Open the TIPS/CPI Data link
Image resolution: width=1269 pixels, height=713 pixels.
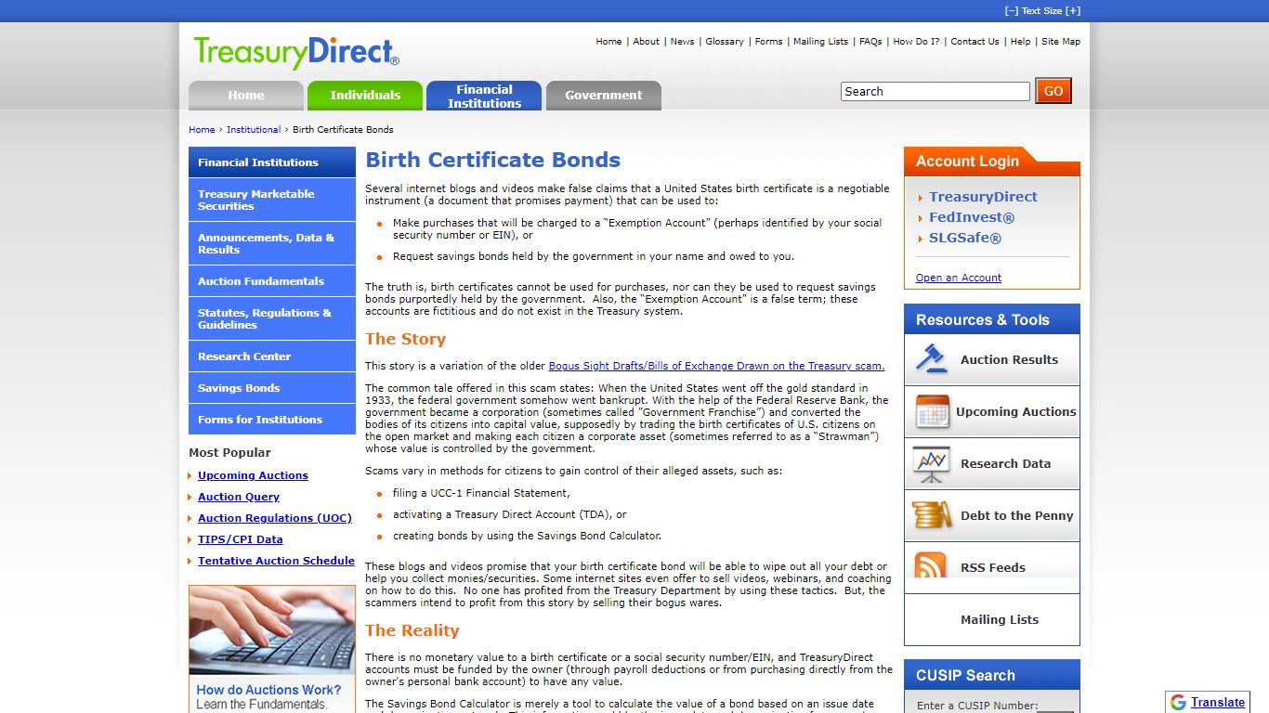tap(241, 539)
